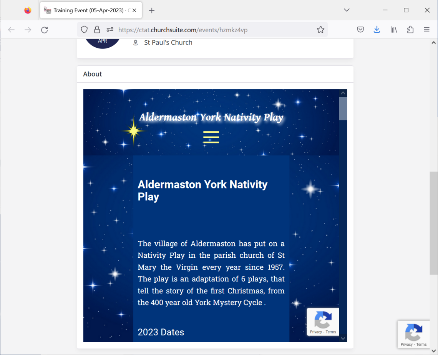Open site permissions icon in address bar
Image resolution: width=438 pixels, height=355 pixels.
(110, 30)
